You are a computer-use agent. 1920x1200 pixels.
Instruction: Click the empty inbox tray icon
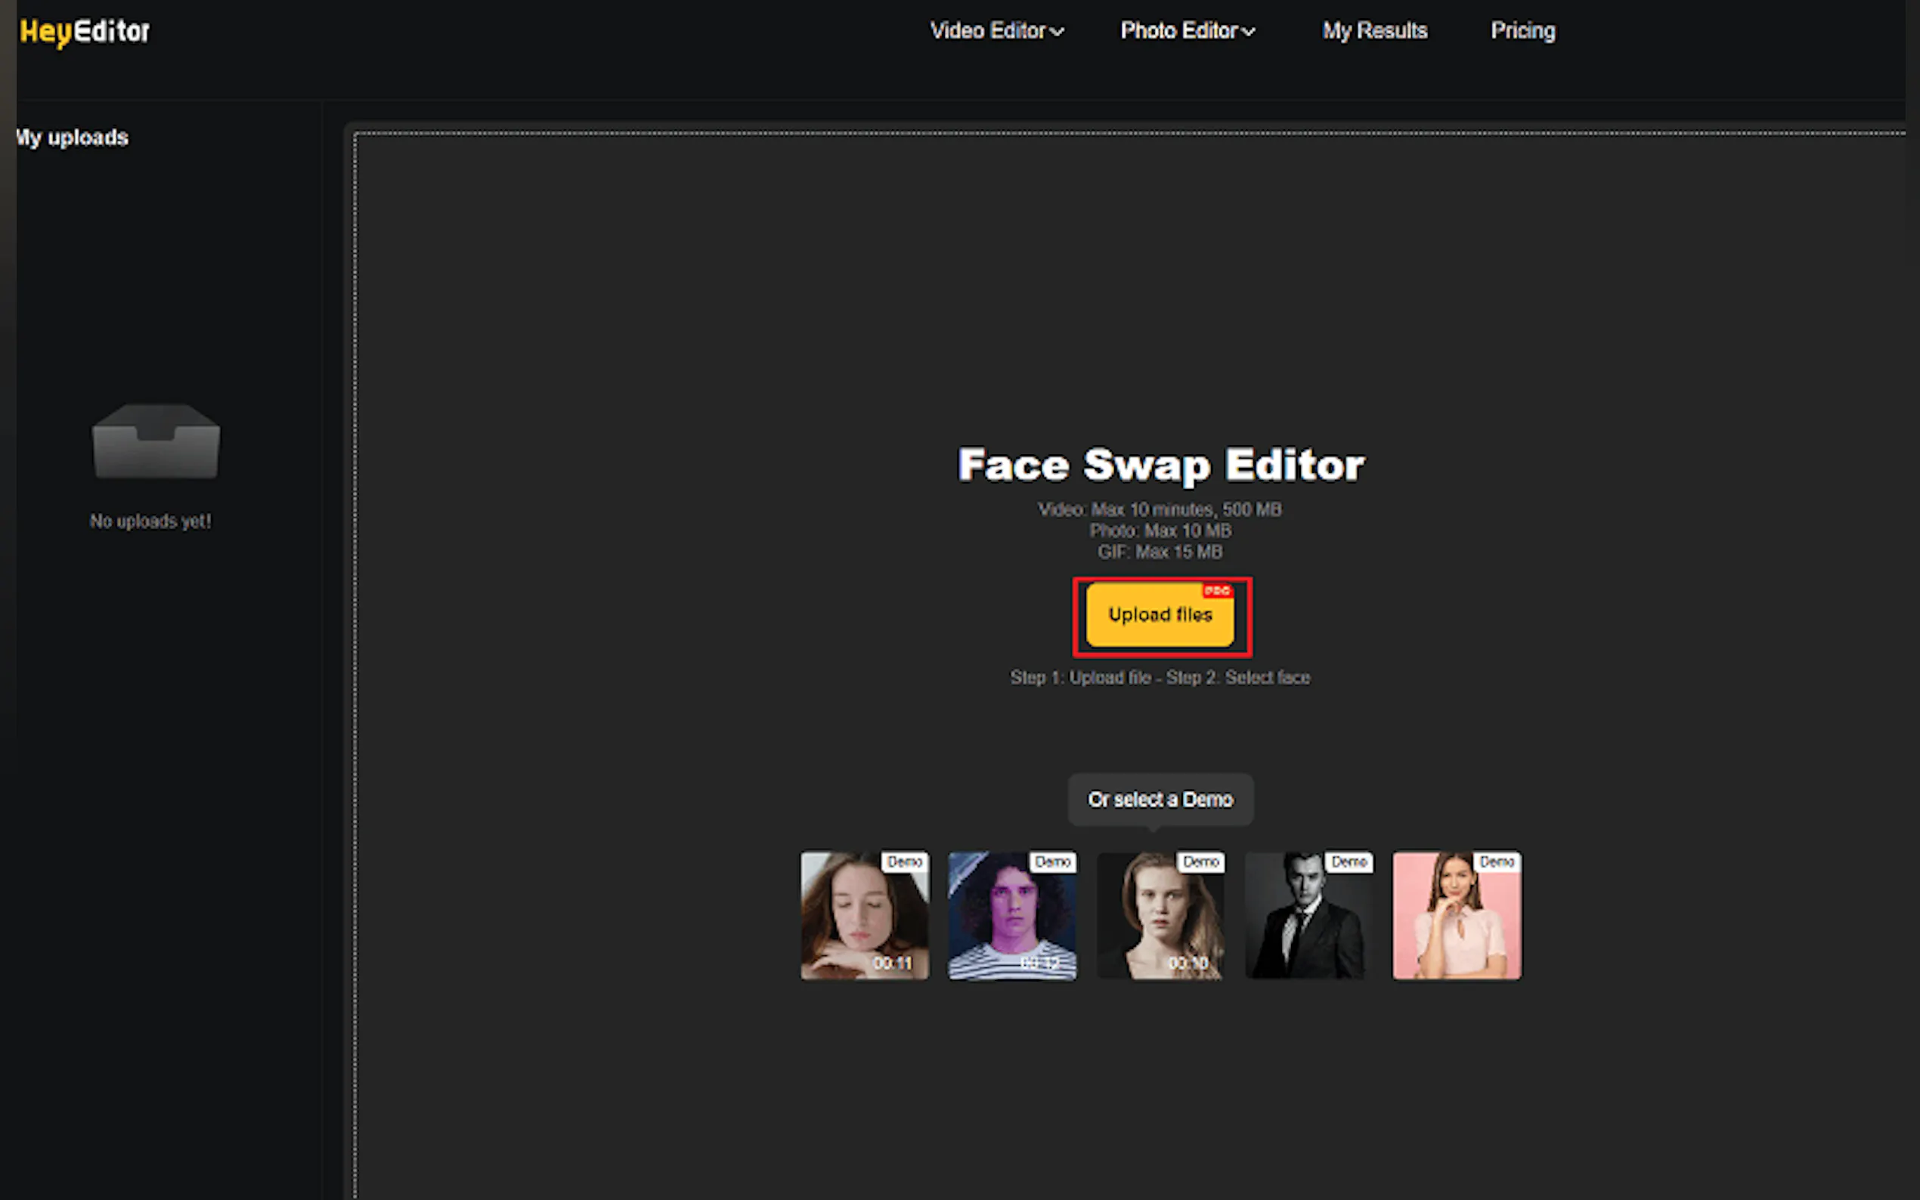pyautogui.click(x=156, y=441)
